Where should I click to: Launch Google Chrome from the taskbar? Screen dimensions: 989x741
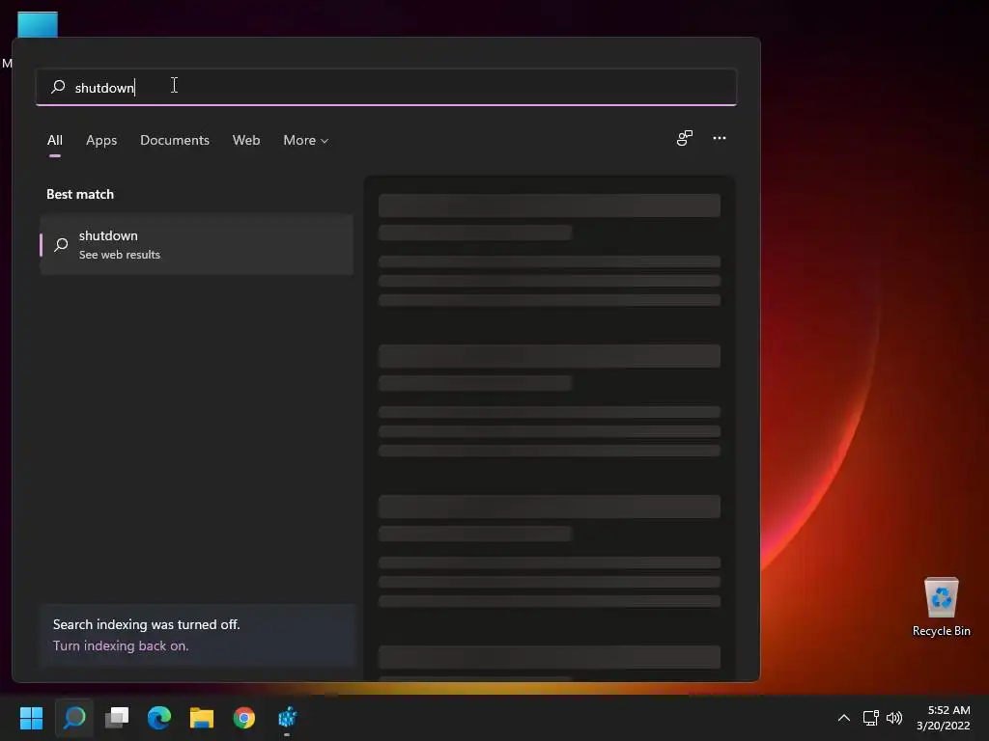click(244, 717)
